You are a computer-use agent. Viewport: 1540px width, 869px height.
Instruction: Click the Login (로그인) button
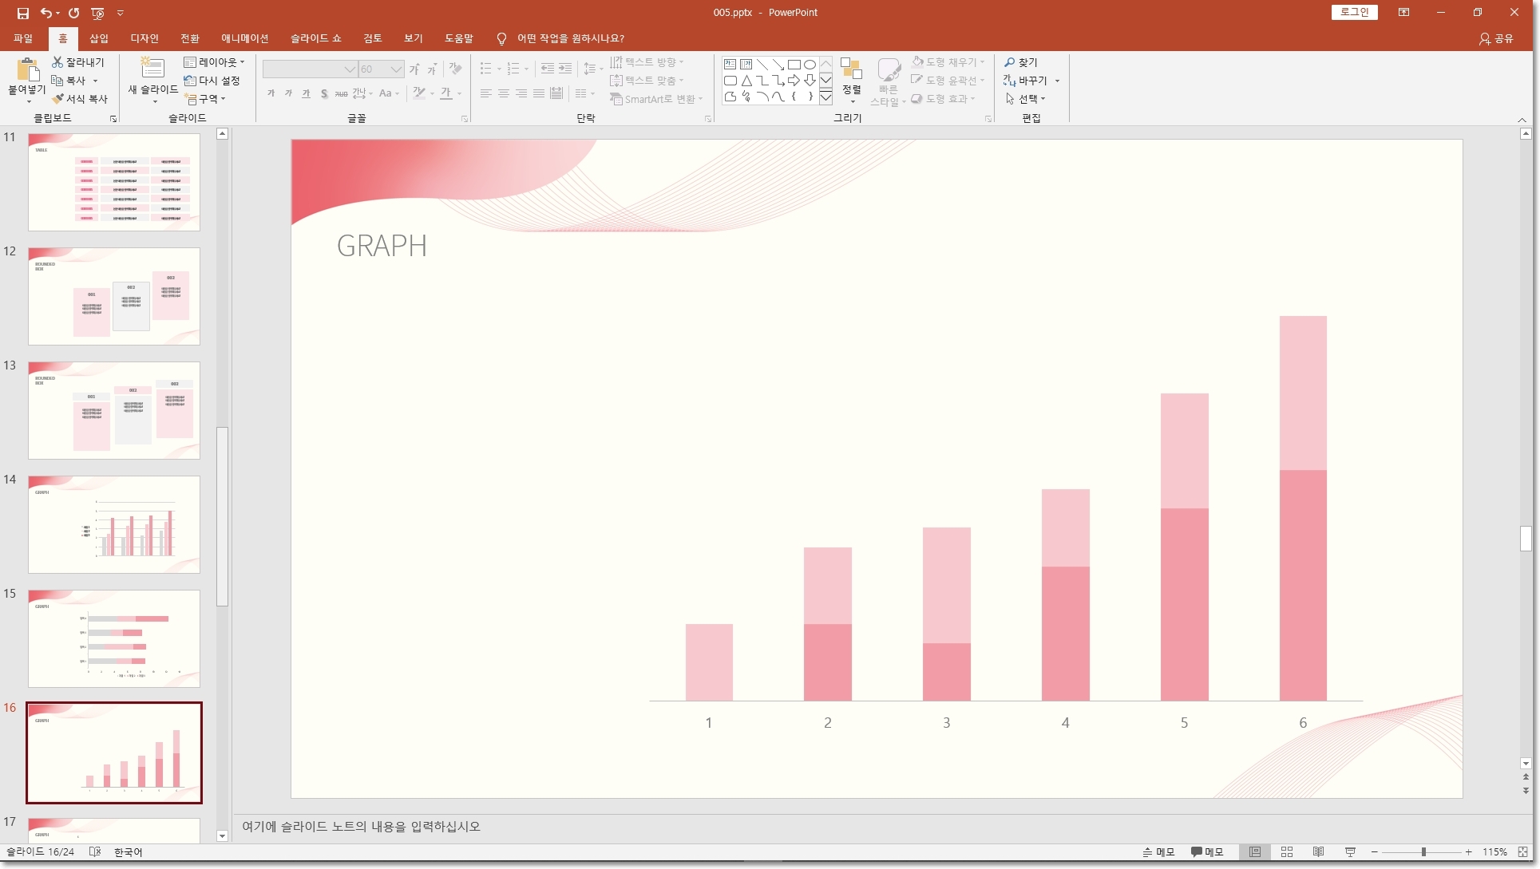(1354, 12)
